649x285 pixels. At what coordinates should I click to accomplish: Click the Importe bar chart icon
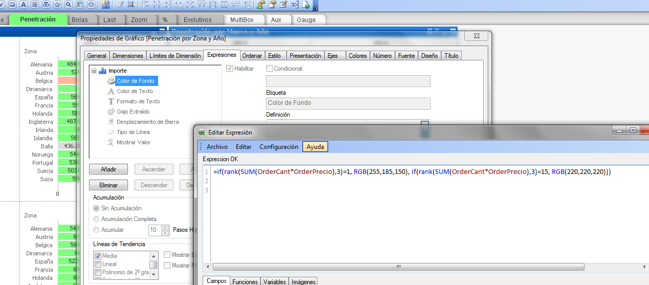(x=102, y=71)
